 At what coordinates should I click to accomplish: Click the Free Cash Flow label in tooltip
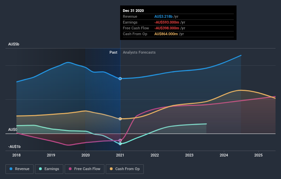[x=136, y=28]
